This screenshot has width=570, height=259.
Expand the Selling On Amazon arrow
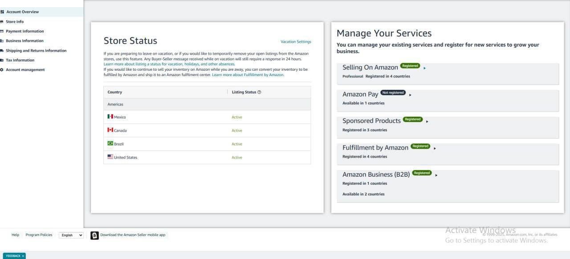coord(425,68)
